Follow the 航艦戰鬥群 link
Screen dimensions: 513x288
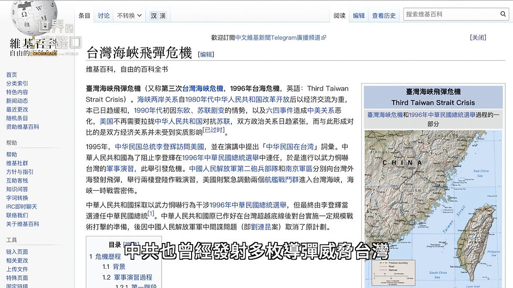282,180
